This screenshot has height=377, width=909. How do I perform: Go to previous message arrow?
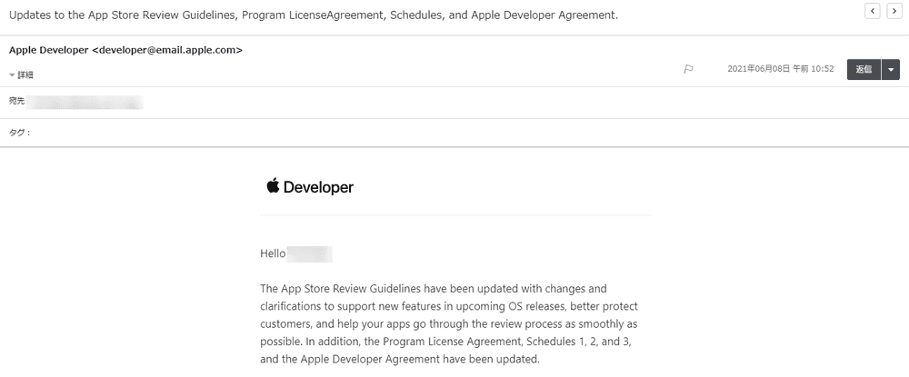pyautogui.click(x=872, y=11)
